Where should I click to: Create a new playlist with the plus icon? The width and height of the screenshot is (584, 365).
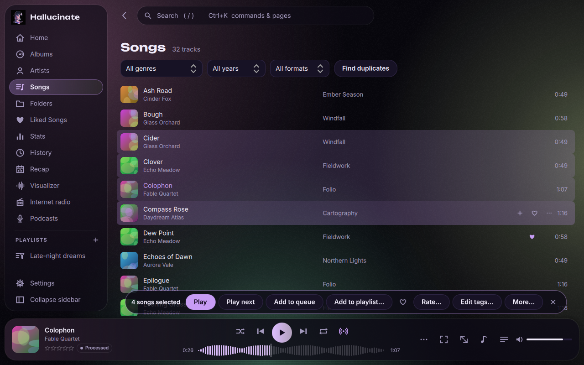coord(96,240)
